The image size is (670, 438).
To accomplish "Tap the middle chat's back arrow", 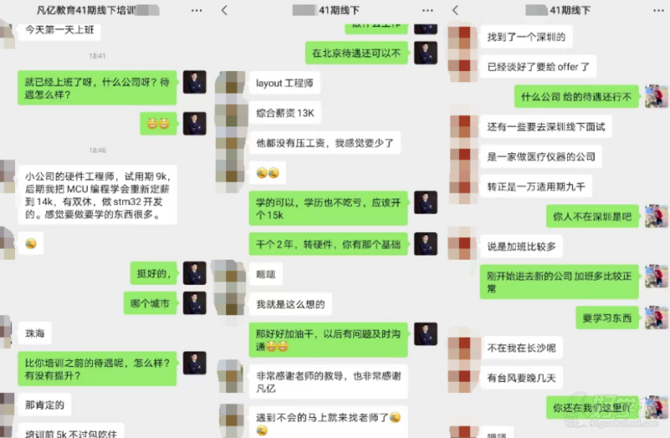I will pos(224,10).
